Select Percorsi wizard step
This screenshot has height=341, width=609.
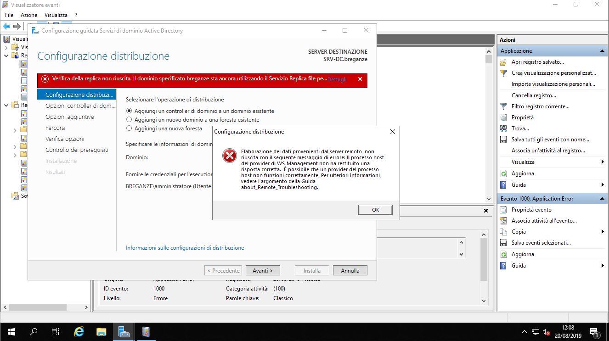pyautogui.click(x=55, y=128)
